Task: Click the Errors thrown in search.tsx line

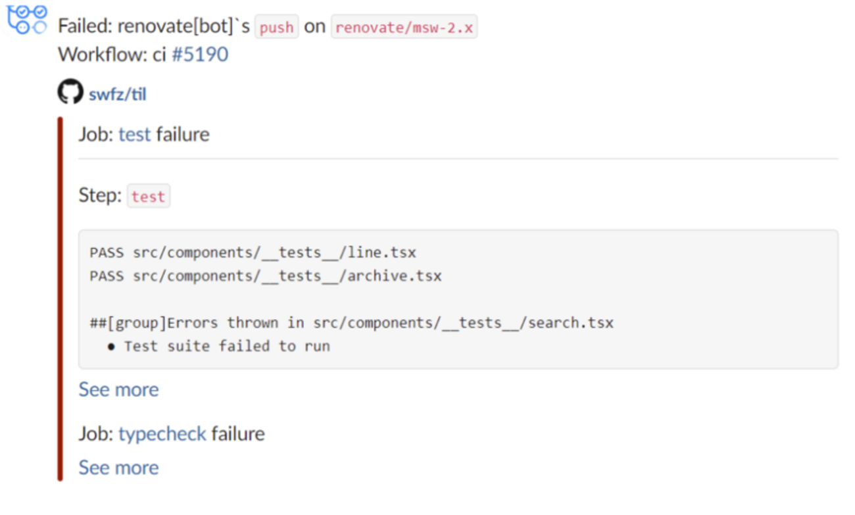Action: tap(351, 323)
